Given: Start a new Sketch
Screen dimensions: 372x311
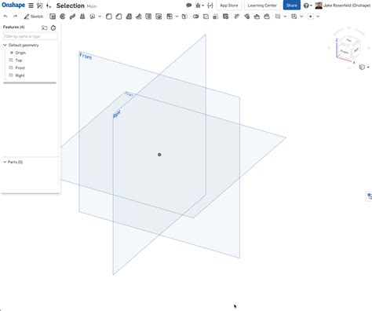Looking at the screenshot, I should coord(34,16).
